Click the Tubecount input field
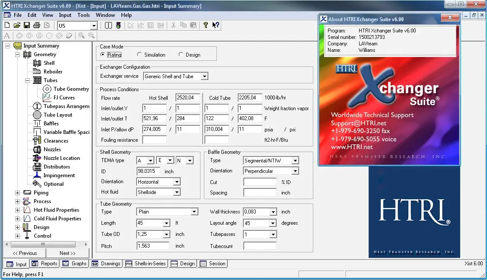The image size is (487, 280). coord(260,246)
